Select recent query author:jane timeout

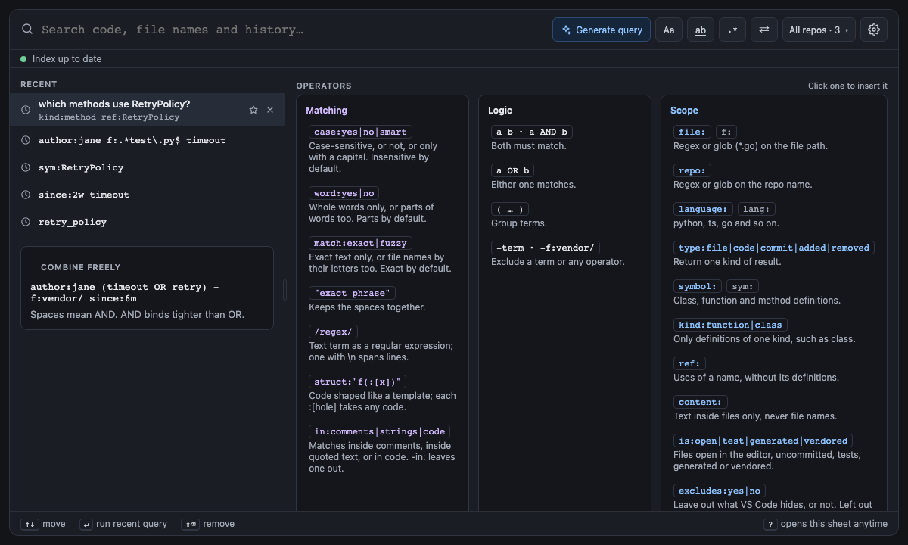(148, 140)
